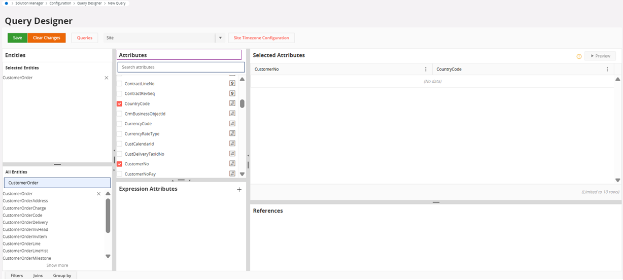This screenshot has height=280, width=623.
Task: Uncheck the CountryCode attribute checkbox
Action: [x=120, y=103]
